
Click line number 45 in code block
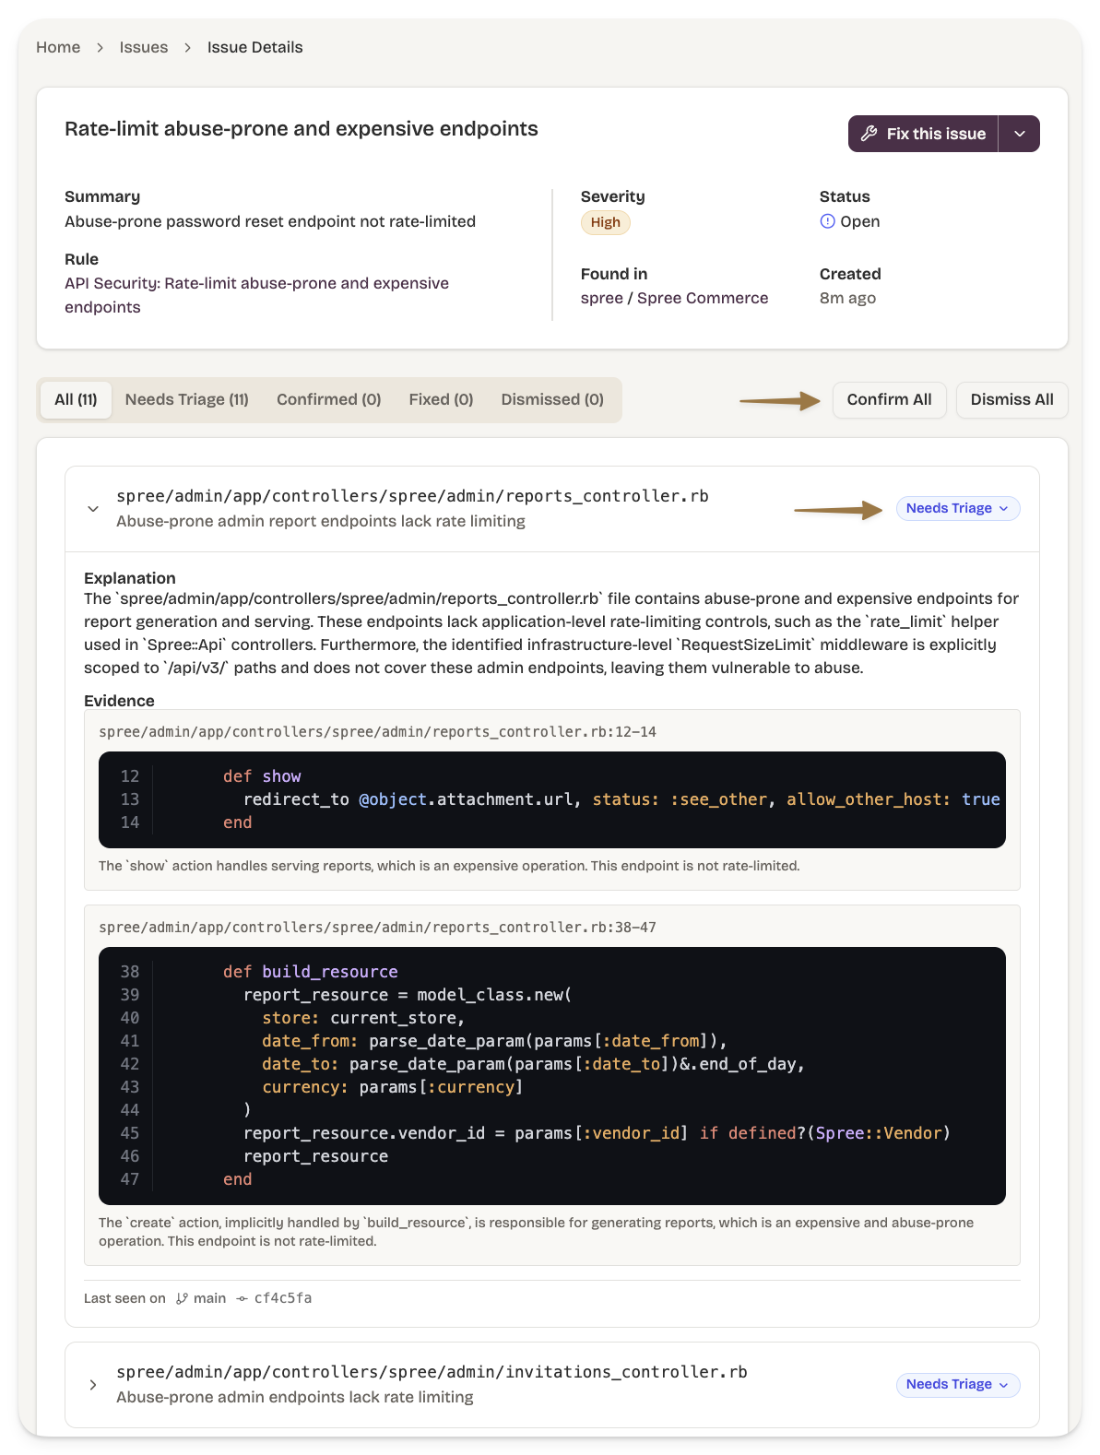tap(130, 1133)
